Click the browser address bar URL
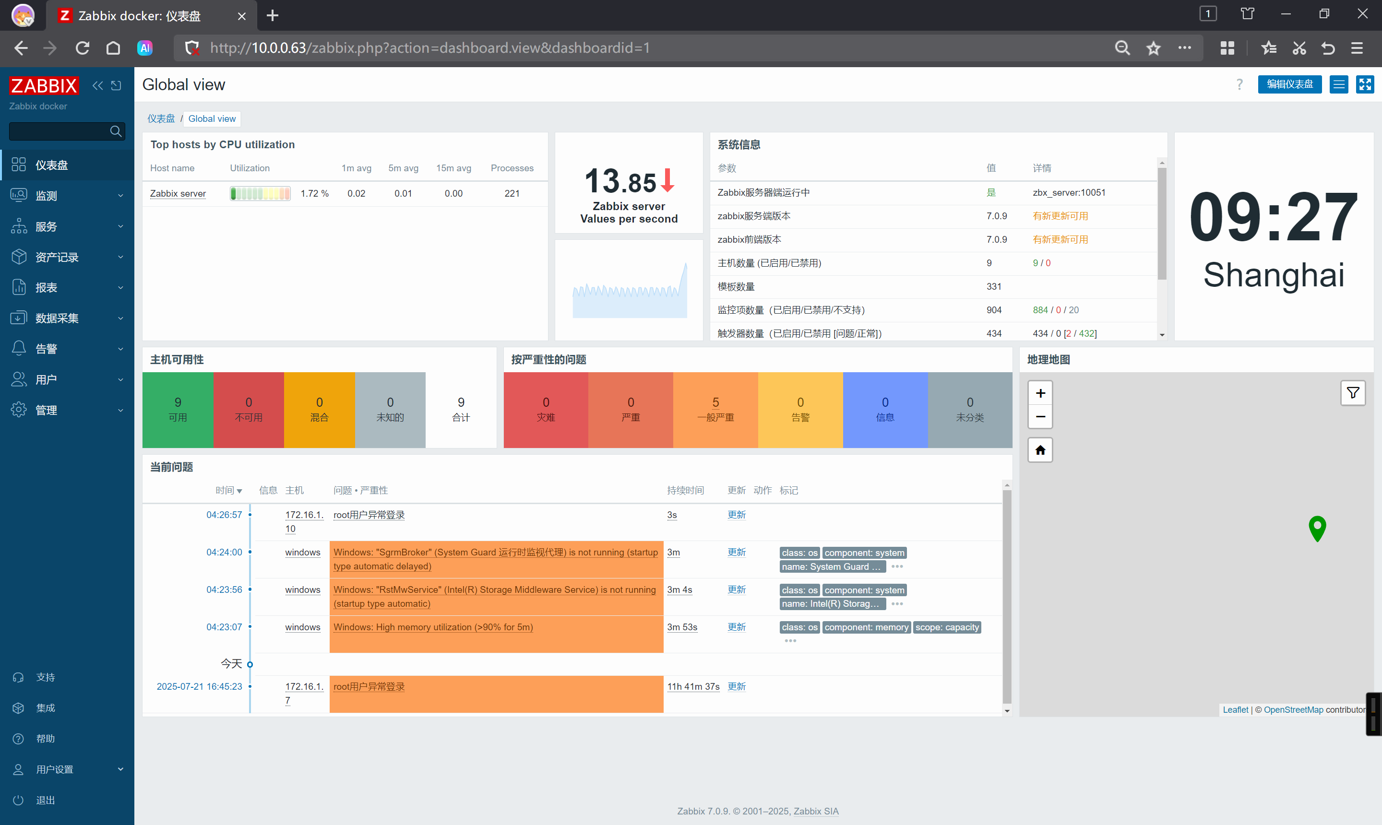 pyautogui.click(x=429, y=48)
